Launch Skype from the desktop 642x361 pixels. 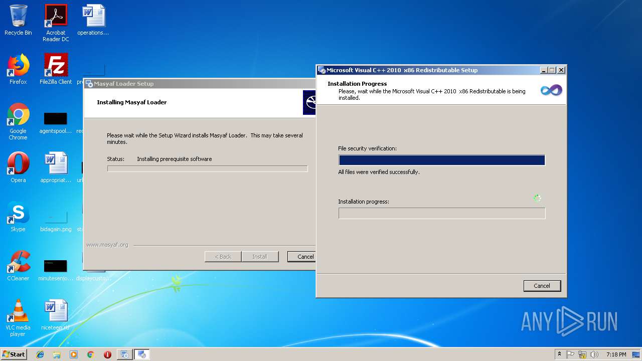18,217
